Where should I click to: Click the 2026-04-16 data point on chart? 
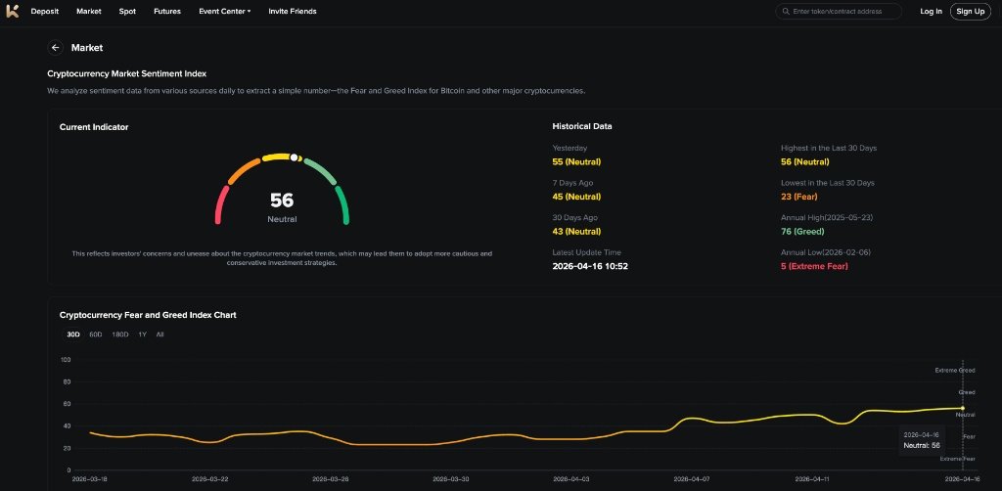(x=963, y=408)
